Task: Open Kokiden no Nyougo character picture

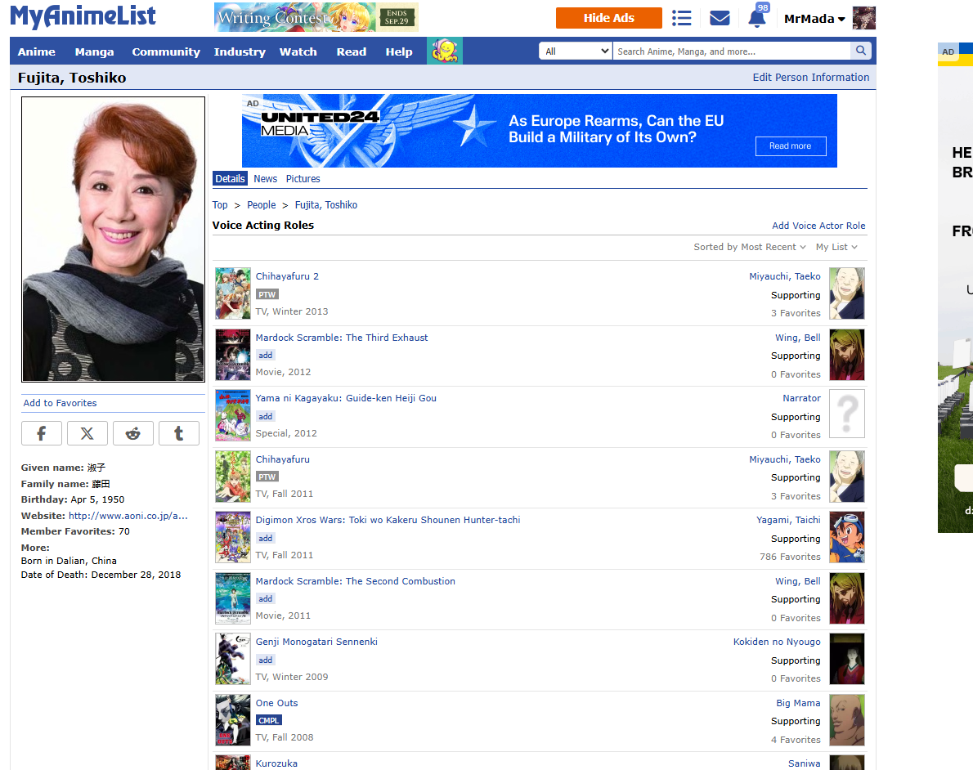Action: 847,659
